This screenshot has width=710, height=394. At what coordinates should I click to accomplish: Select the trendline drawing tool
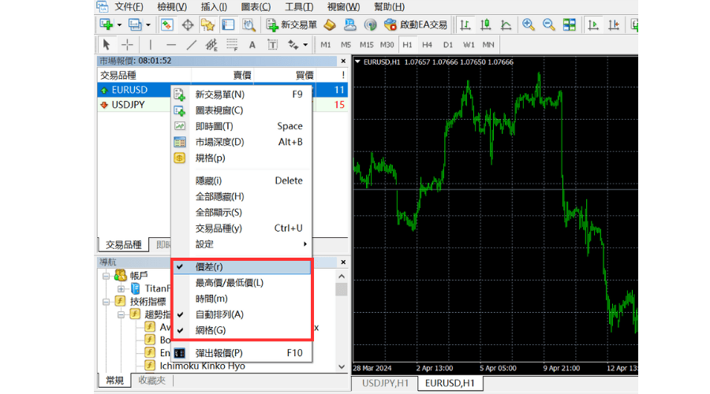pyautogui.click(x=191, y=45)
